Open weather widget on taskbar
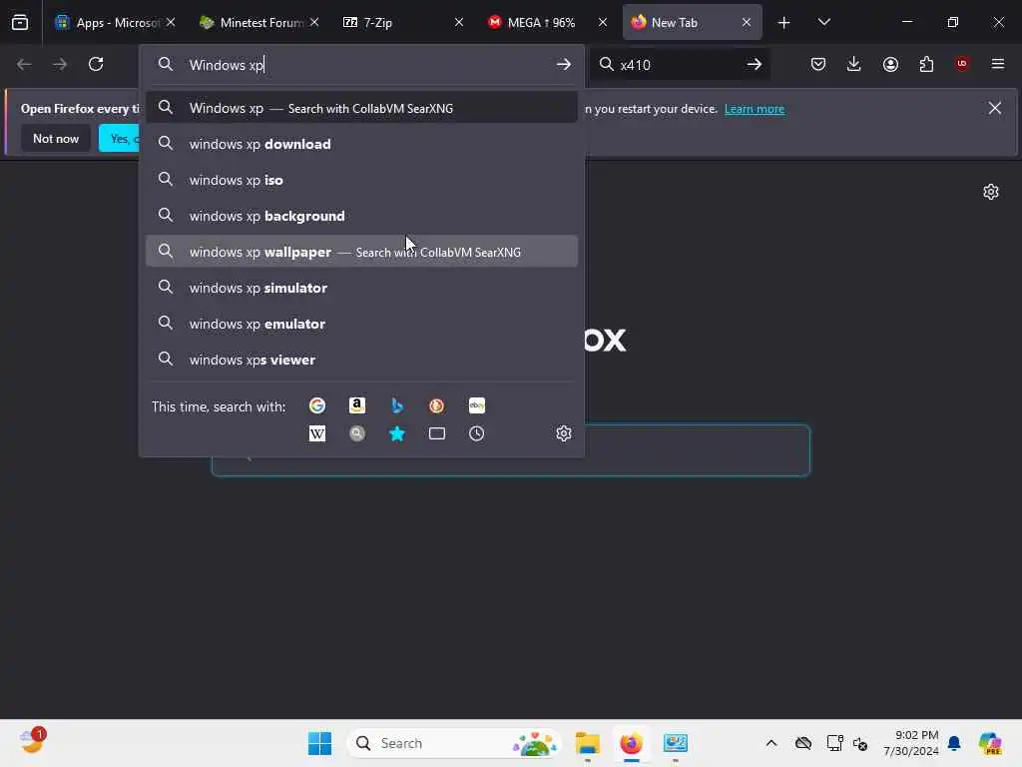Viewport: 1022px width, 767px height. point(31,742)
